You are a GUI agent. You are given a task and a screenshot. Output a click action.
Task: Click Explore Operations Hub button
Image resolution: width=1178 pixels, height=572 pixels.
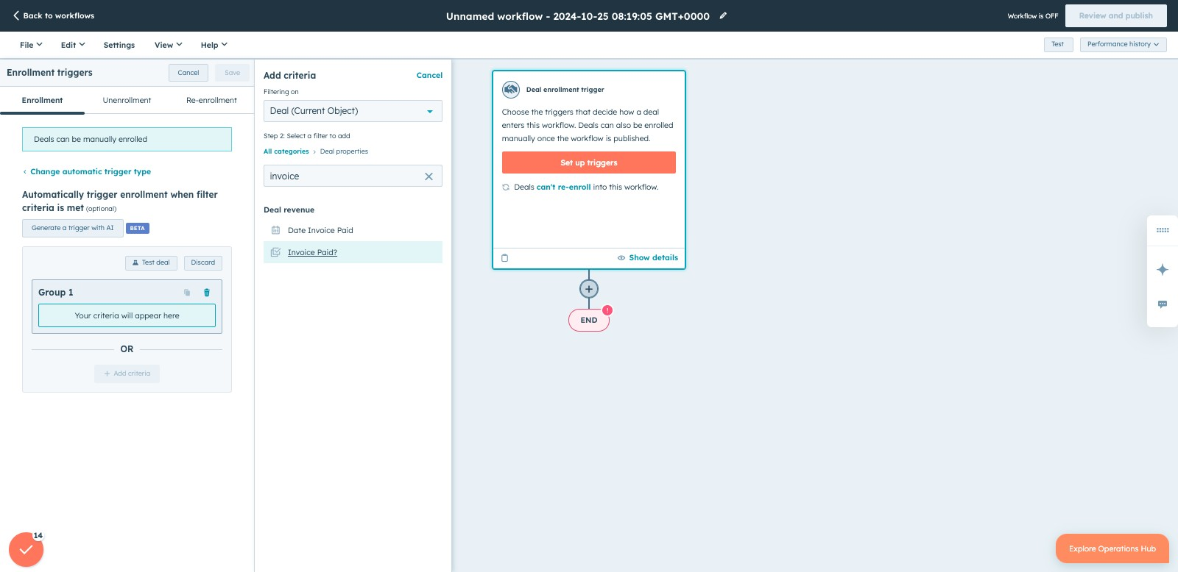[1112, 548]
